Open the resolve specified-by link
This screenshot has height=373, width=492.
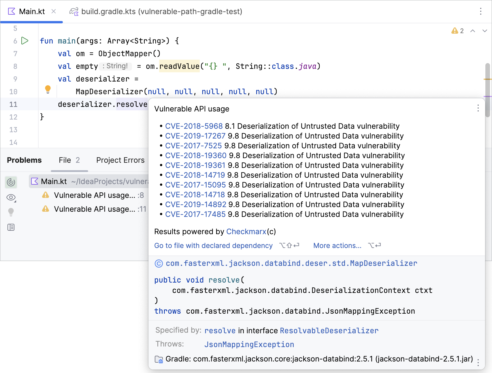pyautogui.click(x=220, y=331)
